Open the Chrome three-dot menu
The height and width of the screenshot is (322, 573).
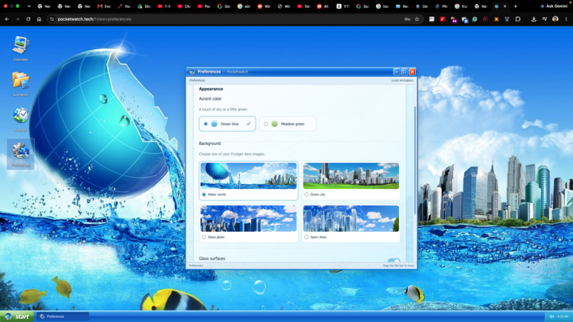[566, 19]
